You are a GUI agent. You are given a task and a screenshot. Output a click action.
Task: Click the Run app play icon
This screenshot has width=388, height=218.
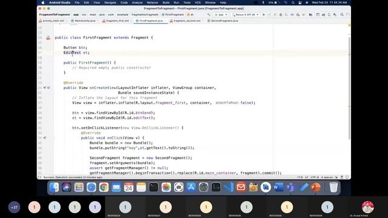pos(264,15)
